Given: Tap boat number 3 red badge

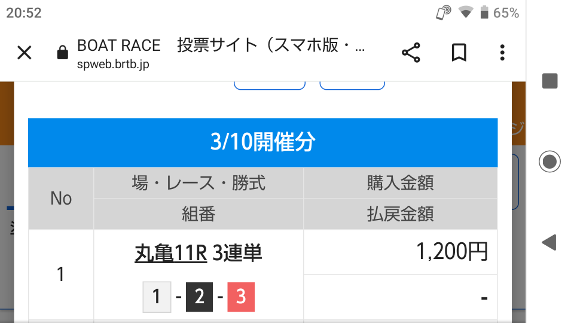Looking at the screenshot, I should tap(241, 297).
